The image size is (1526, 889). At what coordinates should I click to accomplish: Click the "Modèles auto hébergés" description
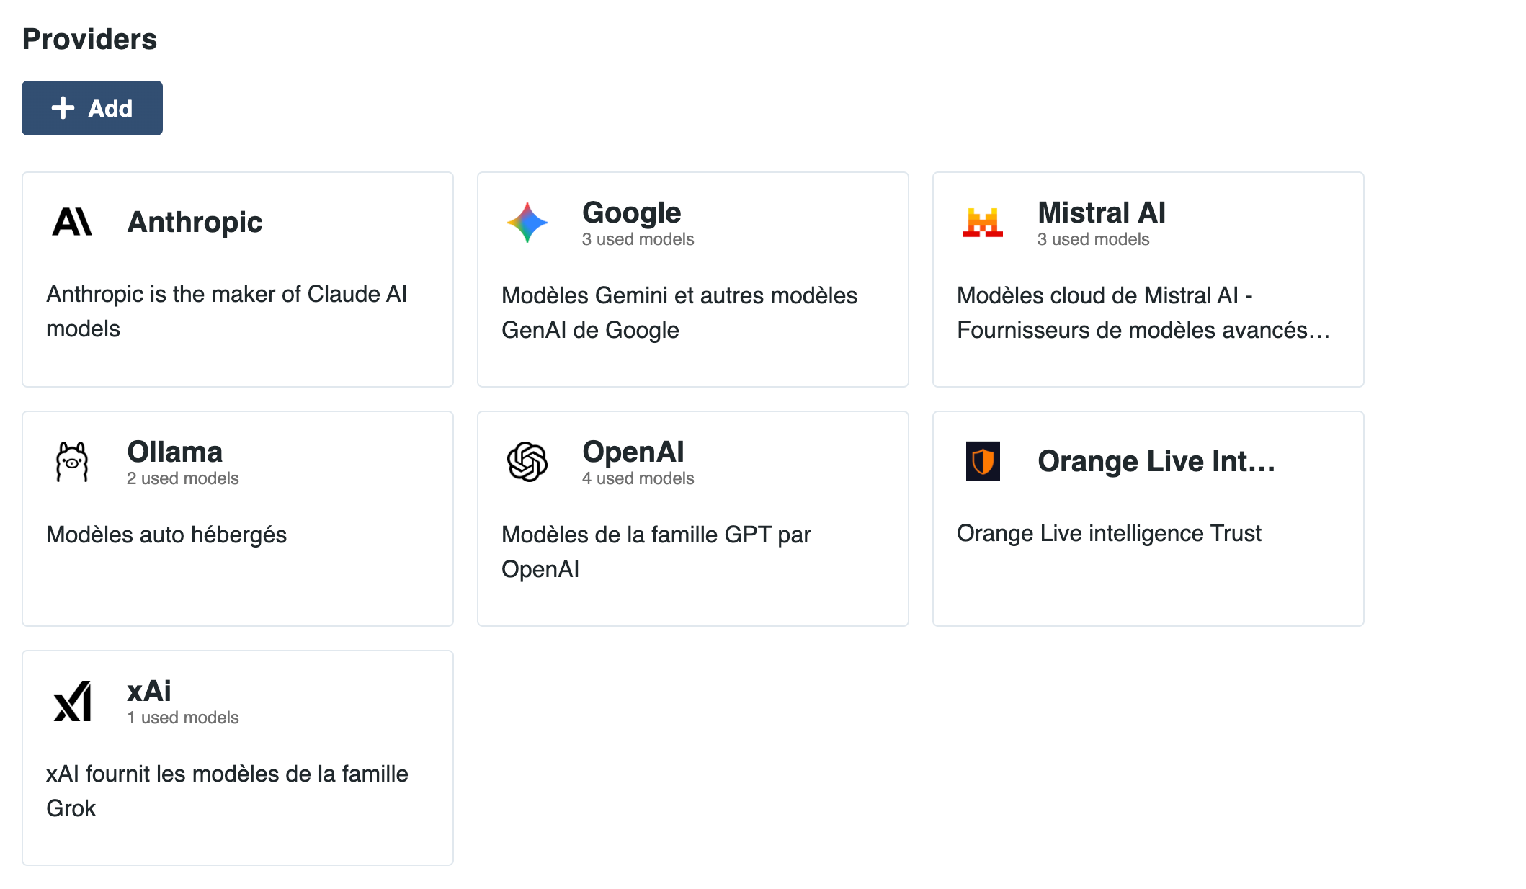166,535
